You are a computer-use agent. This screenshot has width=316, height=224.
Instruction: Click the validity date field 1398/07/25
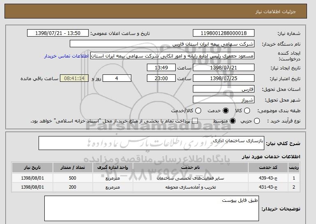point(224,79)
